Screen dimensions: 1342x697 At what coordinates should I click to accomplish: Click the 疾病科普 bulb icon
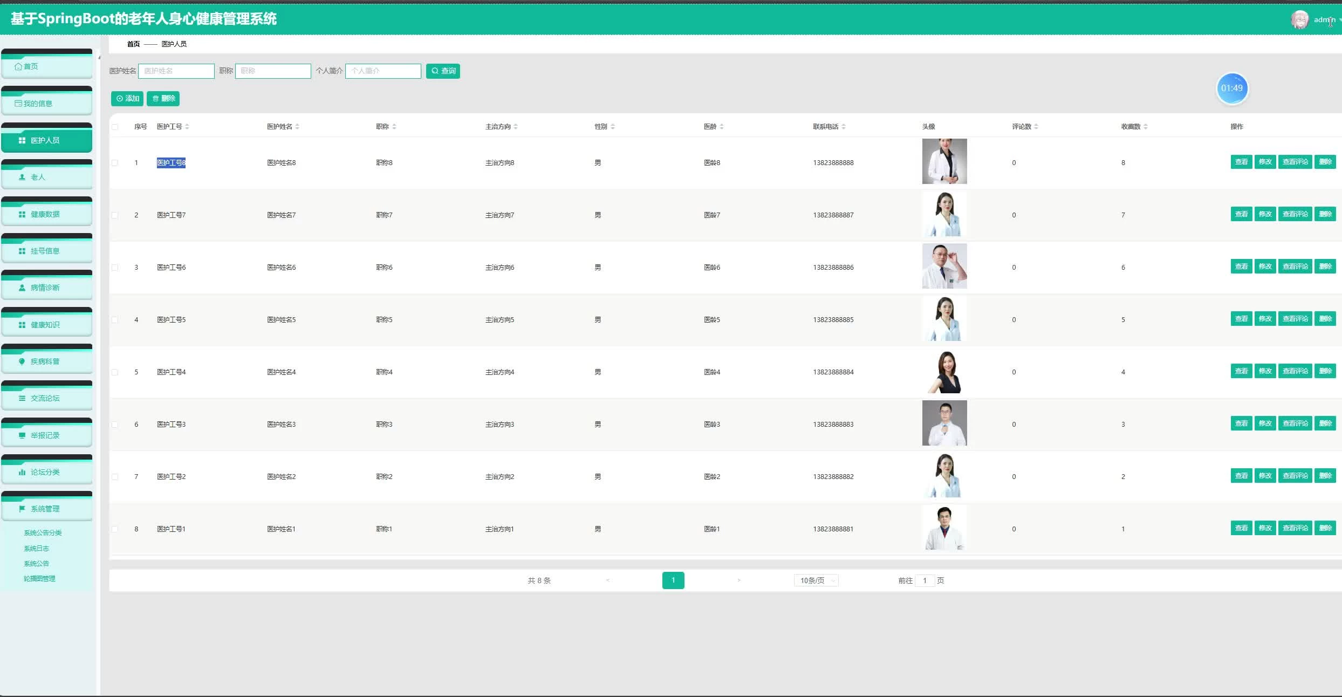coord(22,361)
